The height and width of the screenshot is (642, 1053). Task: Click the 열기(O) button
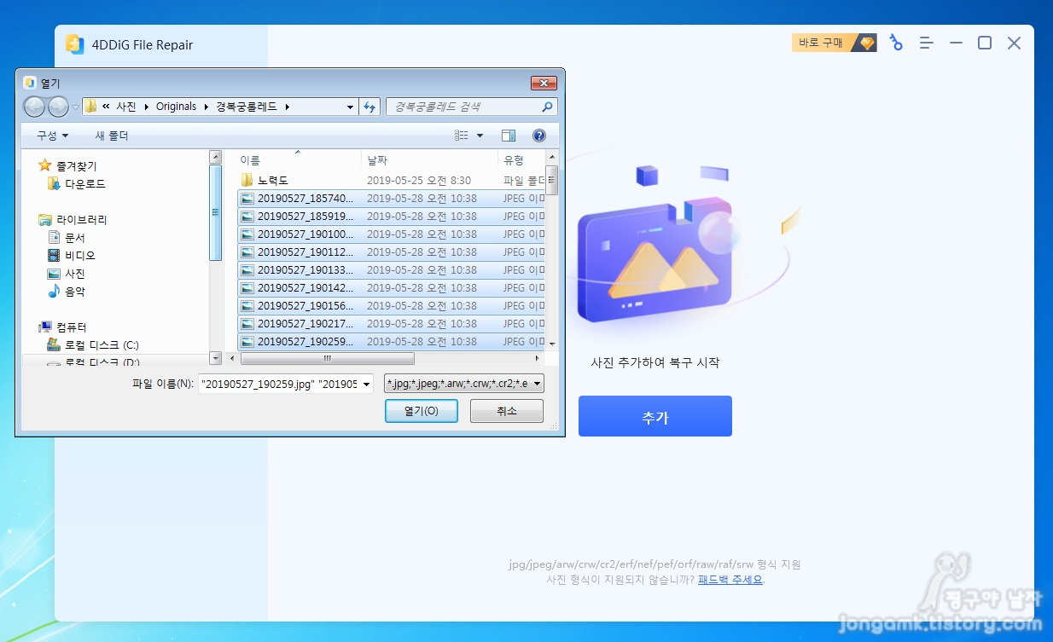(x=422, y=411)
